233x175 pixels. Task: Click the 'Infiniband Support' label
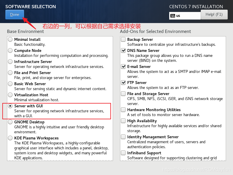144,153
